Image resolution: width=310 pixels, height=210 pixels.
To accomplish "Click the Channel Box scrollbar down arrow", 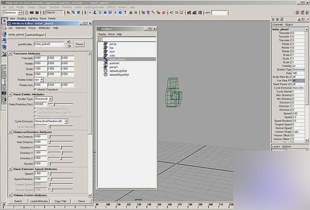I will coord(307,140).
